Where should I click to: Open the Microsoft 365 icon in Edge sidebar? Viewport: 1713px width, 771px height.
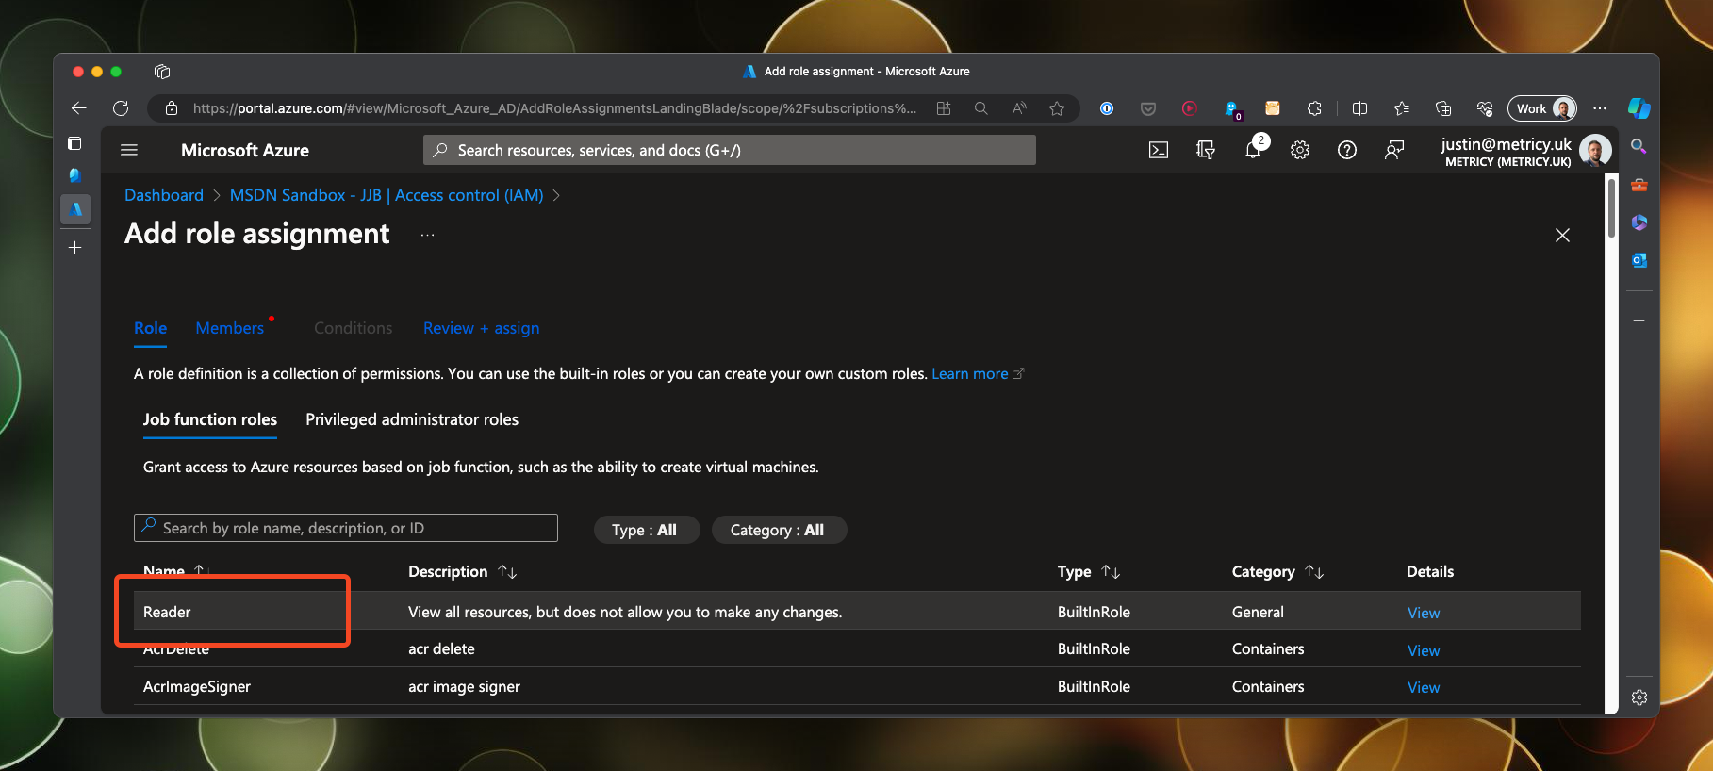click(x=1639, y=222)
